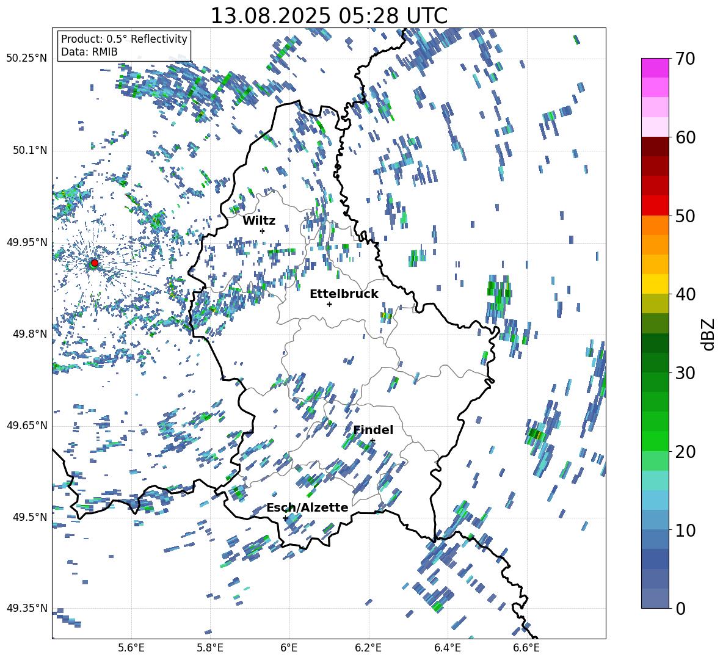Click the bright green colorbar segment above 20
The image size is (723, 660).
pos(655,441)
